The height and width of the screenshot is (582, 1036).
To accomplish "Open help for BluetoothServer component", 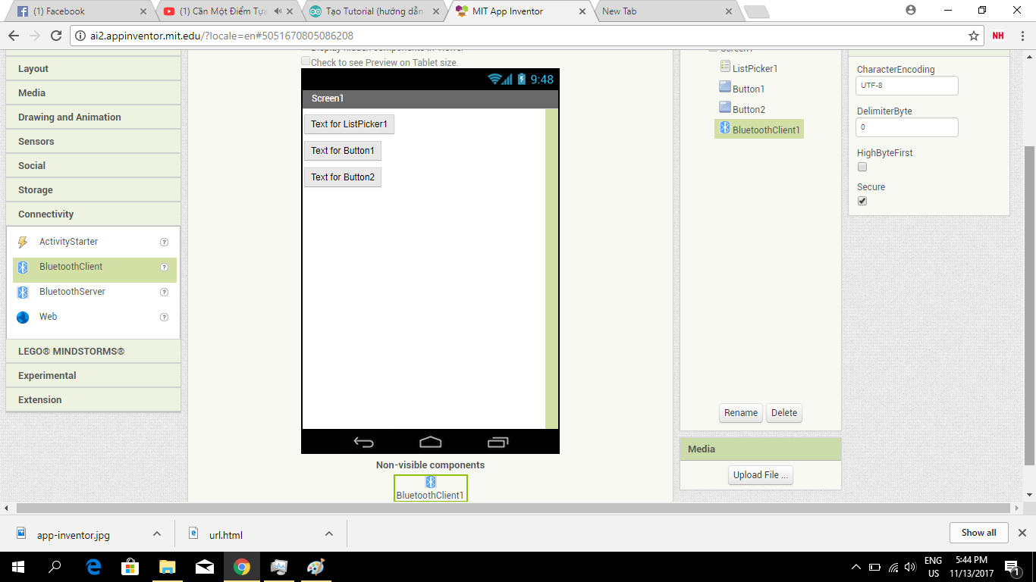I will click(x=164, y=293).
